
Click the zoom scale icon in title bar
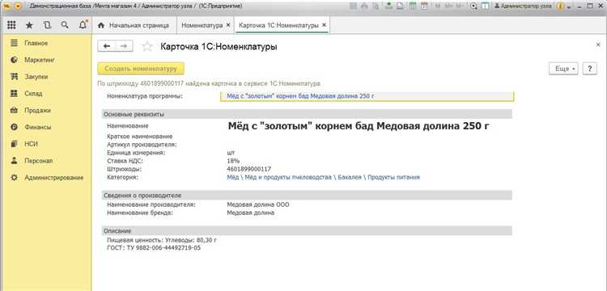tap(473, 6)
